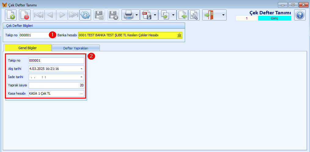Click the Yaprak sayısı field showing 20
310x152 pixels.
coord(56,85)
